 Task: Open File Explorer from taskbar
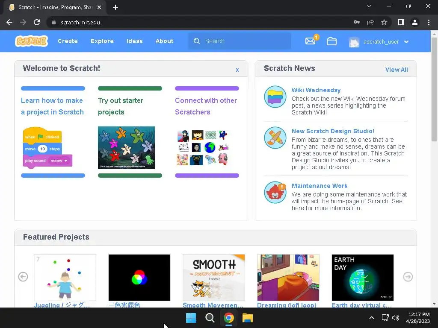(248, 318)
